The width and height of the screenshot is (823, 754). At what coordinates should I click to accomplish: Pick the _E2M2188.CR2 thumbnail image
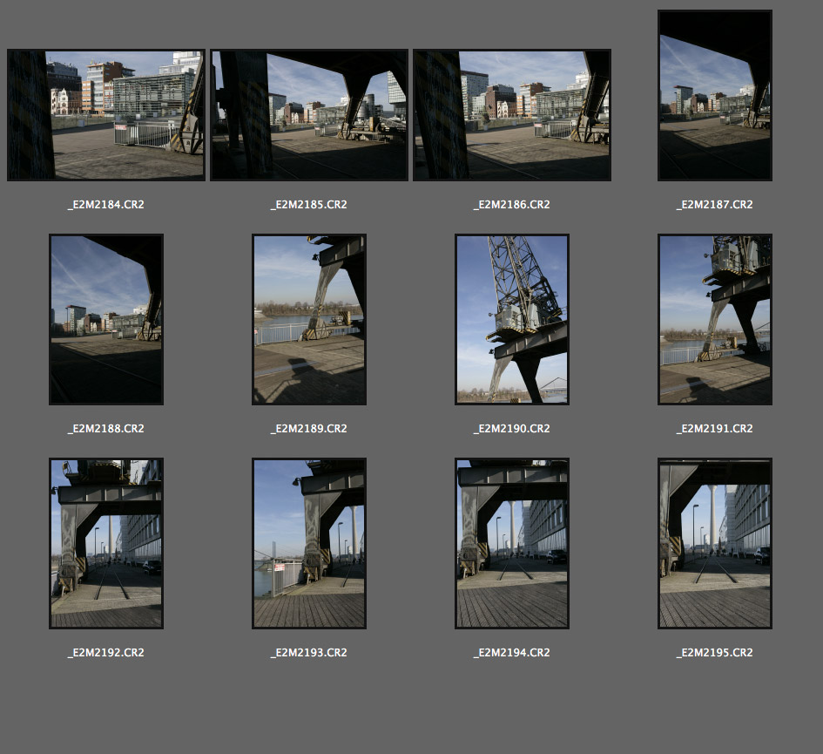point(106,319)
